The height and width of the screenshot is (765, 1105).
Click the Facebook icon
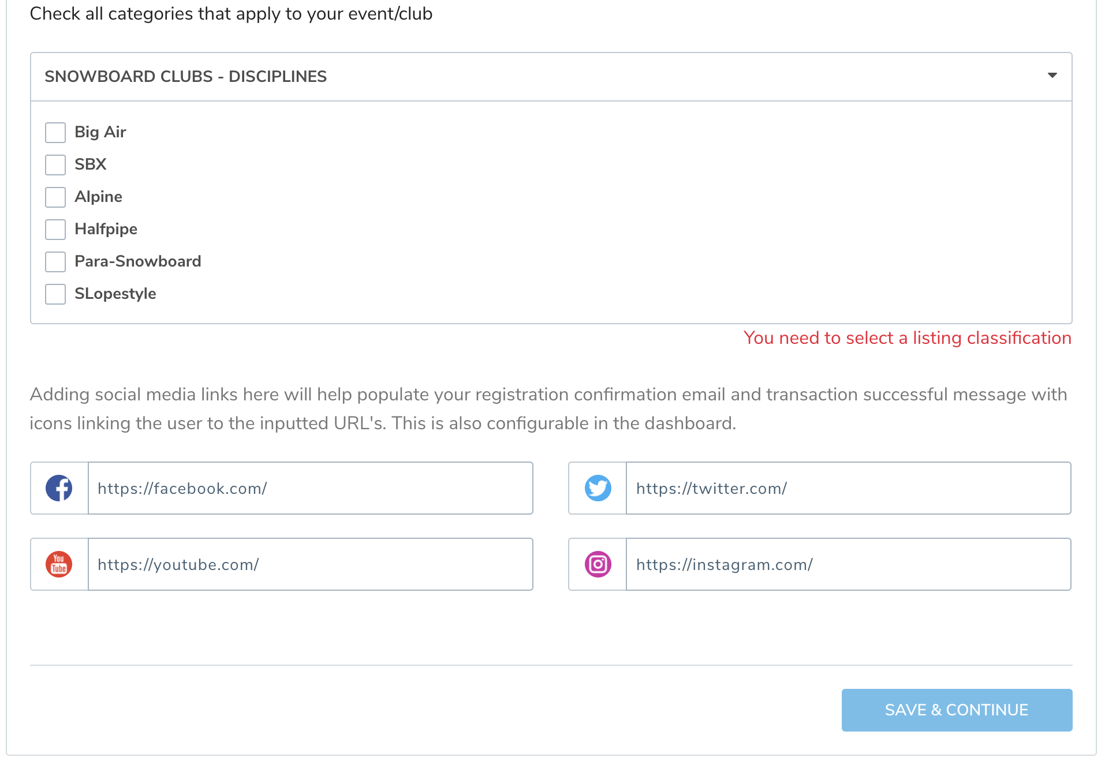tap(59, 488)
